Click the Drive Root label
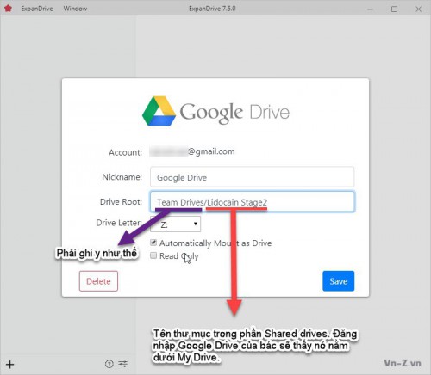 (x=121, y=201)
